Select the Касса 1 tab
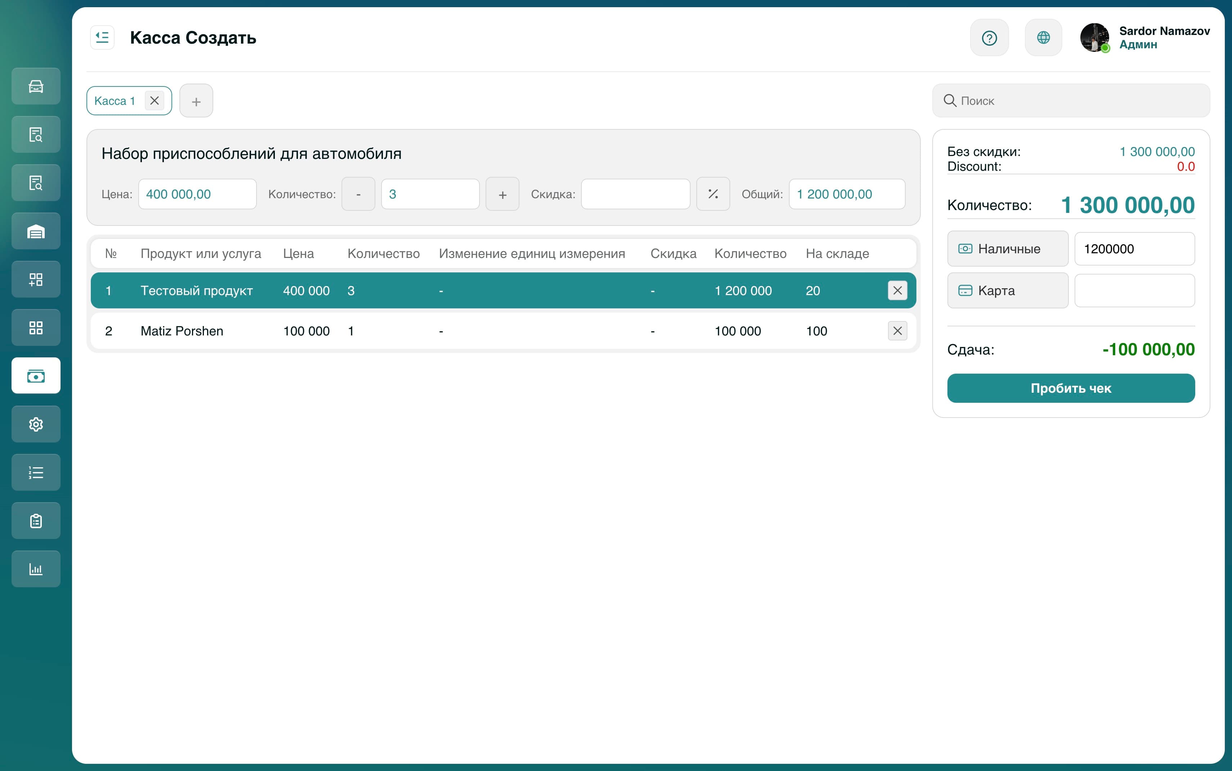 pyautogui.click(x=115, y=101)
